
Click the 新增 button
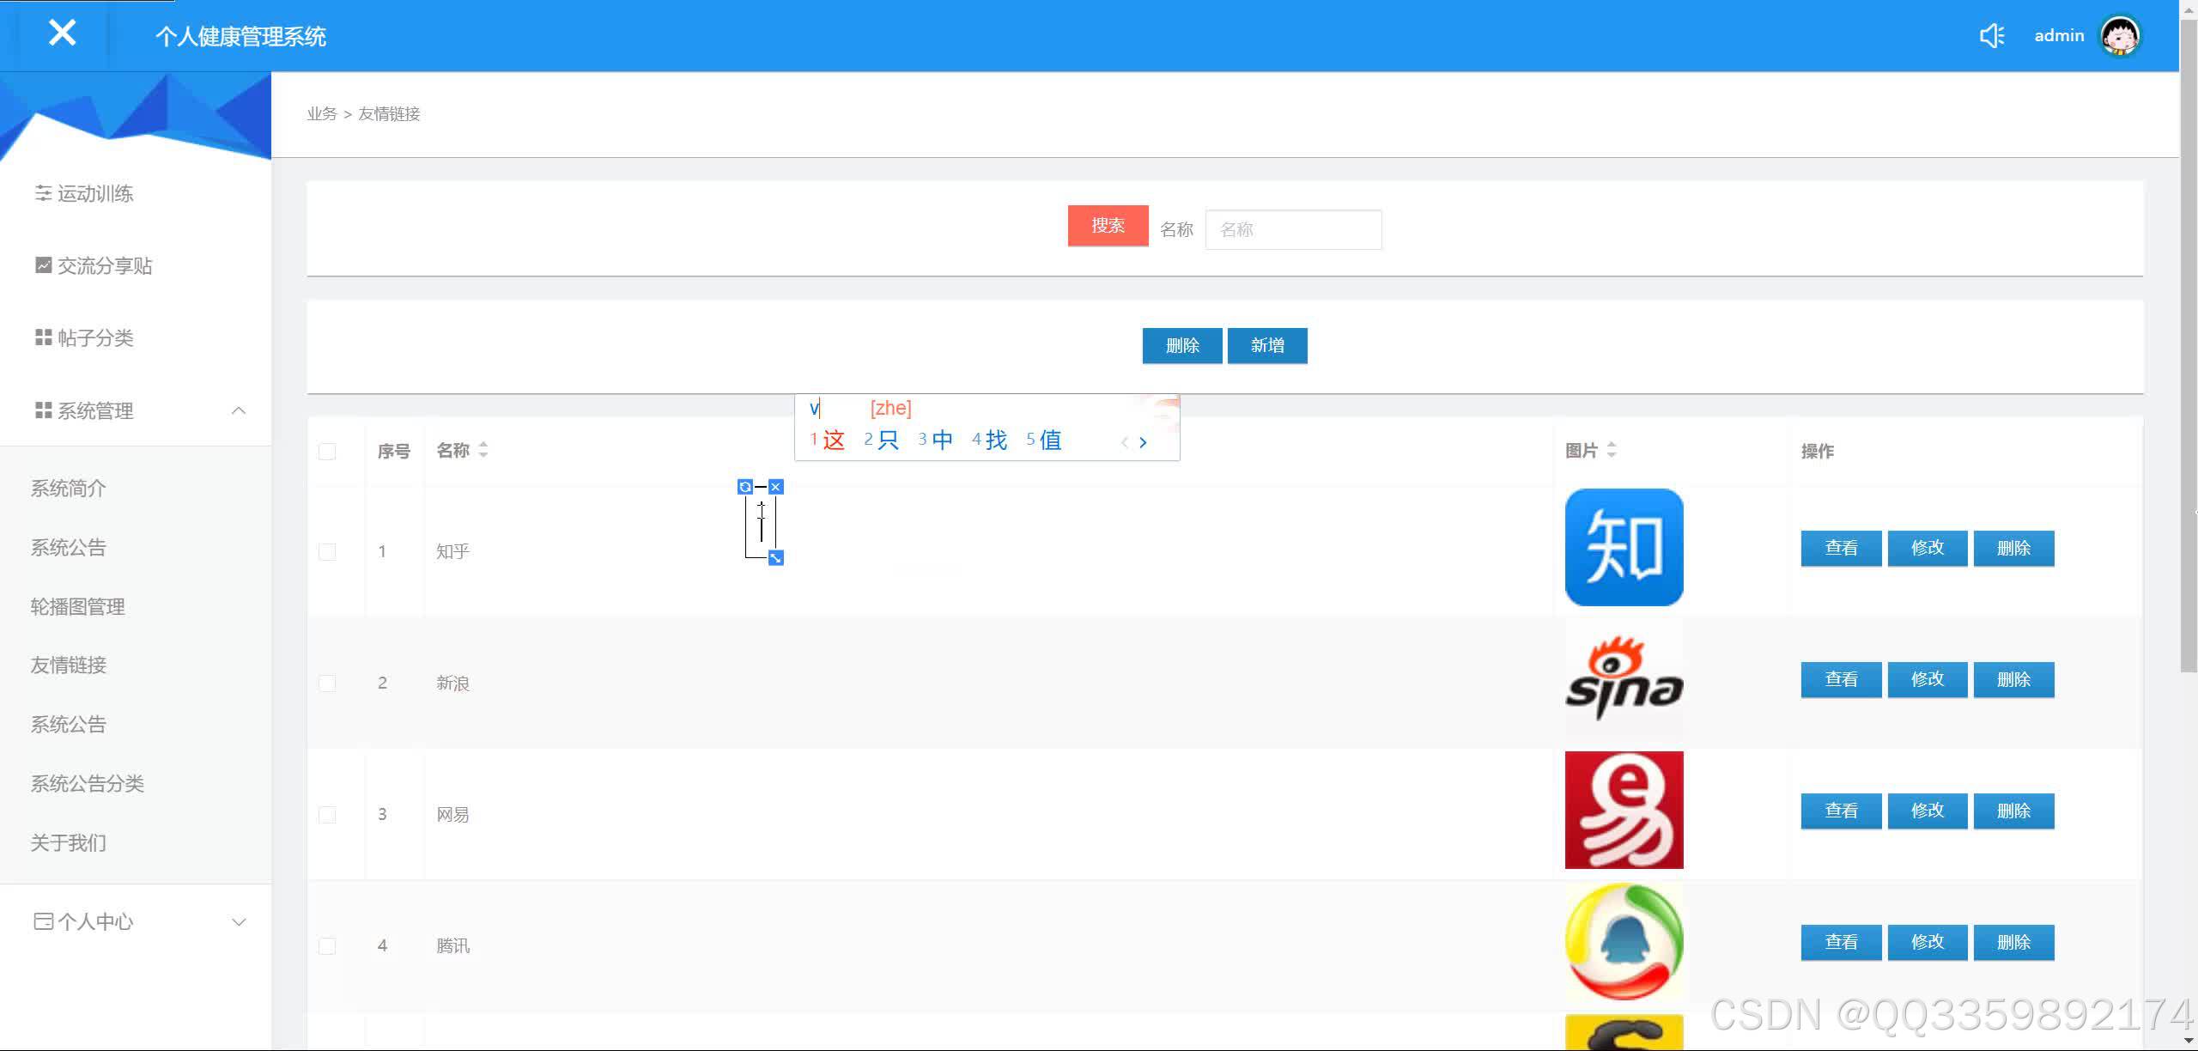pos(1266,346)
